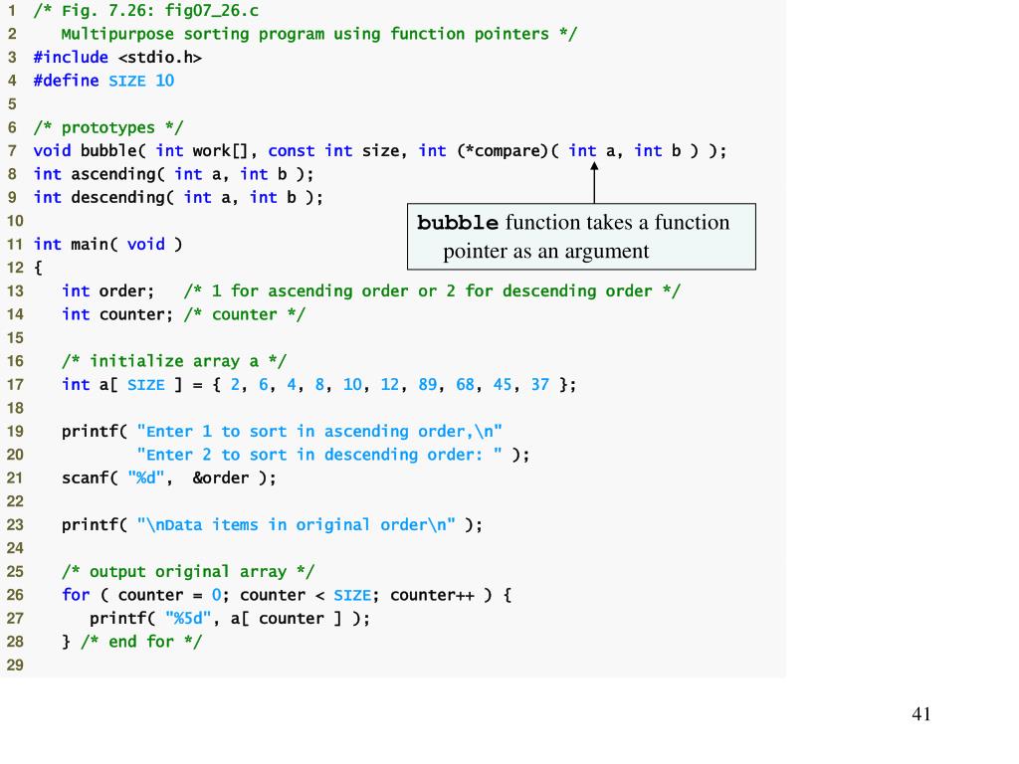The width and height of the screenshot is (1019, 764).
Task: Click 'Multipurpose sorting program' comment line
Action: (319, 34)
